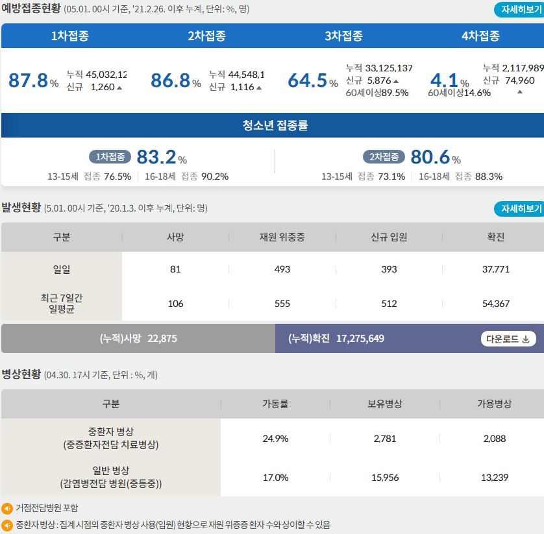Select the 1차접종 header tab
Screen dimensions: 544x534
point(69,36)
